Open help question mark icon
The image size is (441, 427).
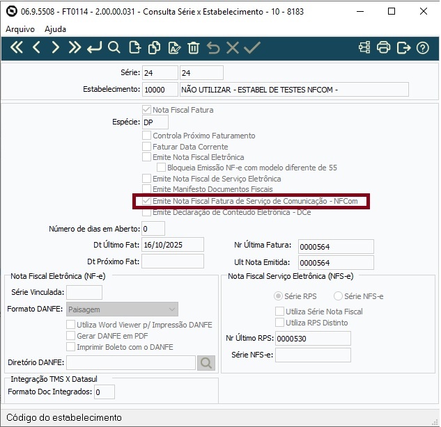(423, 48)
